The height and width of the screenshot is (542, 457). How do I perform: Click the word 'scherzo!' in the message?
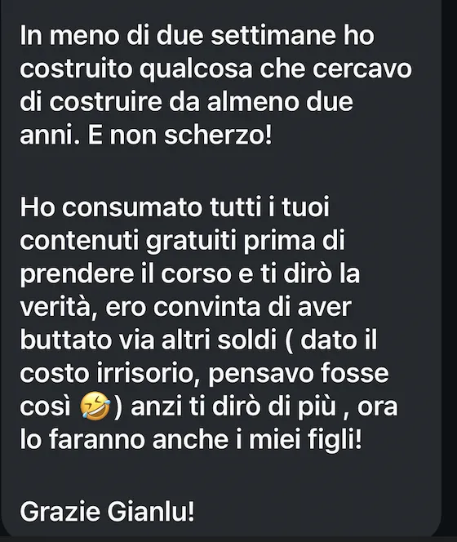pos(218,135)
